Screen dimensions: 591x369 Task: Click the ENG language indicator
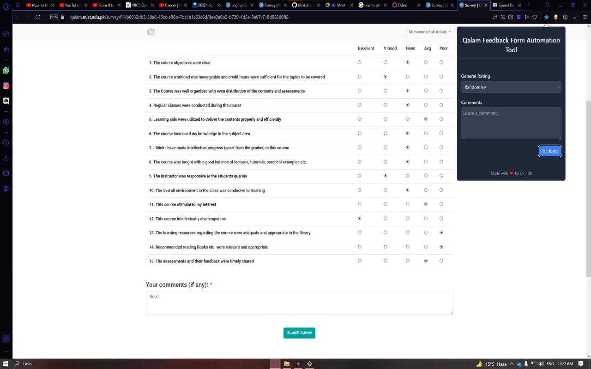pos(550,363)
